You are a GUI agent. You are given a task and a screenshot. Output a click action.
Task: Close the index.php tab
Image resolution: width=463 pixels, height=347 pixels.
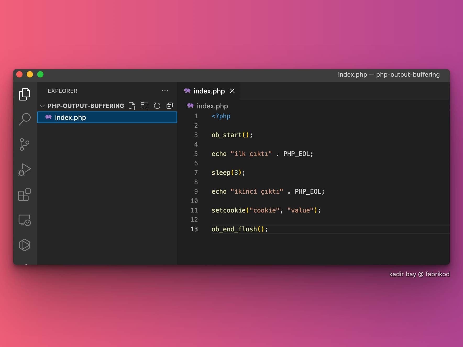[x=232, y=91]
